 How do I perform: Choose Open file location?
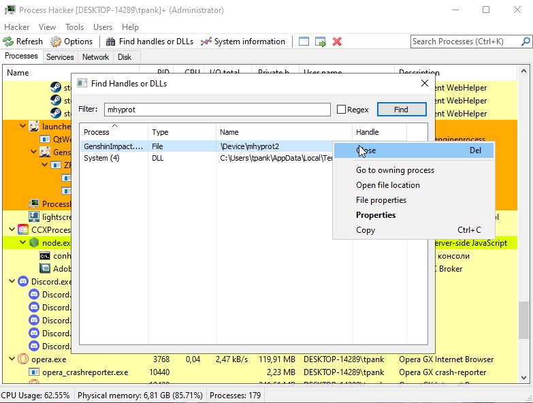(414, 185)
